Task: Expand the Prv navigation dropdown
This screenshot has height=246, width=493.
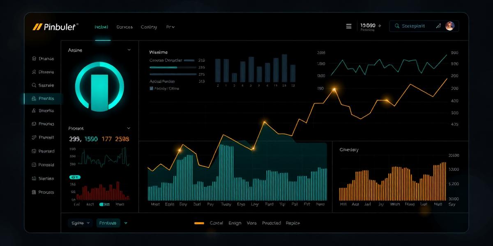Action: (171, 27)
